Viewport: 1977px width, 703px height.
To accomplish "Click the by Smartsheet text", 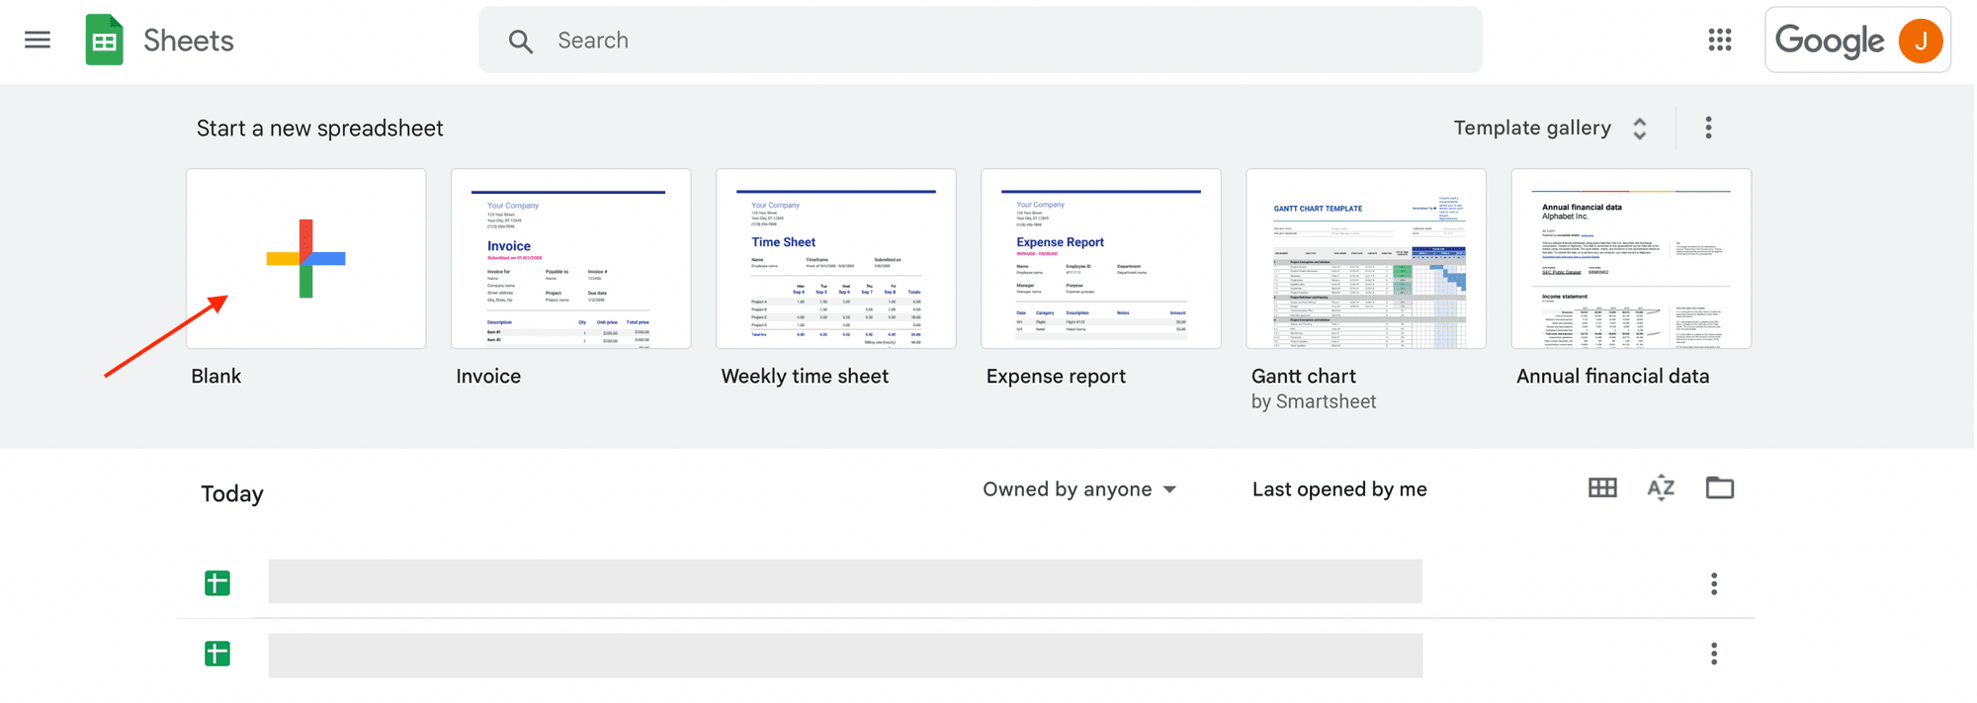I will (1314, 402).
